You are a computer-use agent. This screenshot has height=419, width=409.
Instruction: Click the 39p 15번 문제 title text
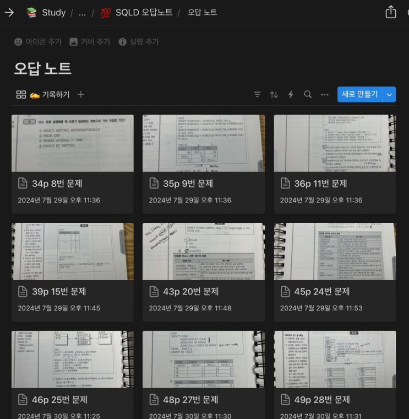[x=59, y=292]
